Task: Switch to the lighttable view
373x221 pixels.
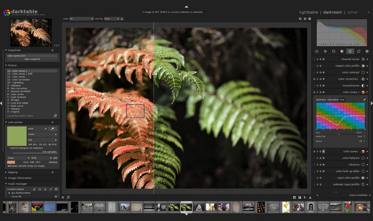Action: 309,12
